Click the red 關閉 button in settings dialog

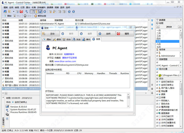125,33
